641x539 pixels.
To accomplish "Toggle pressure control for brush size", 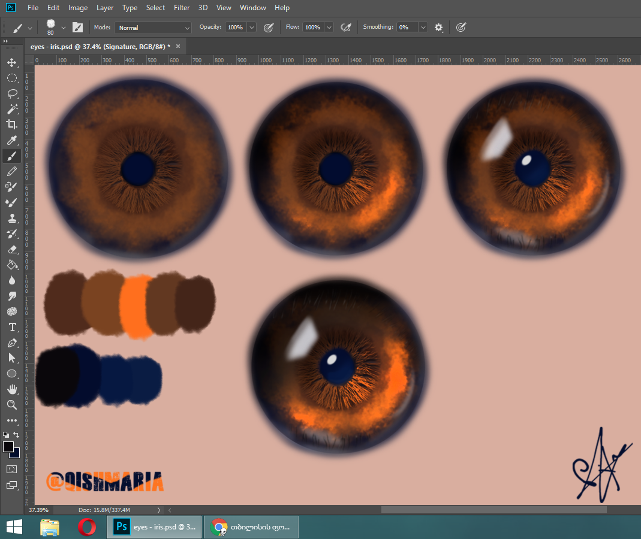I will point(461,28).
